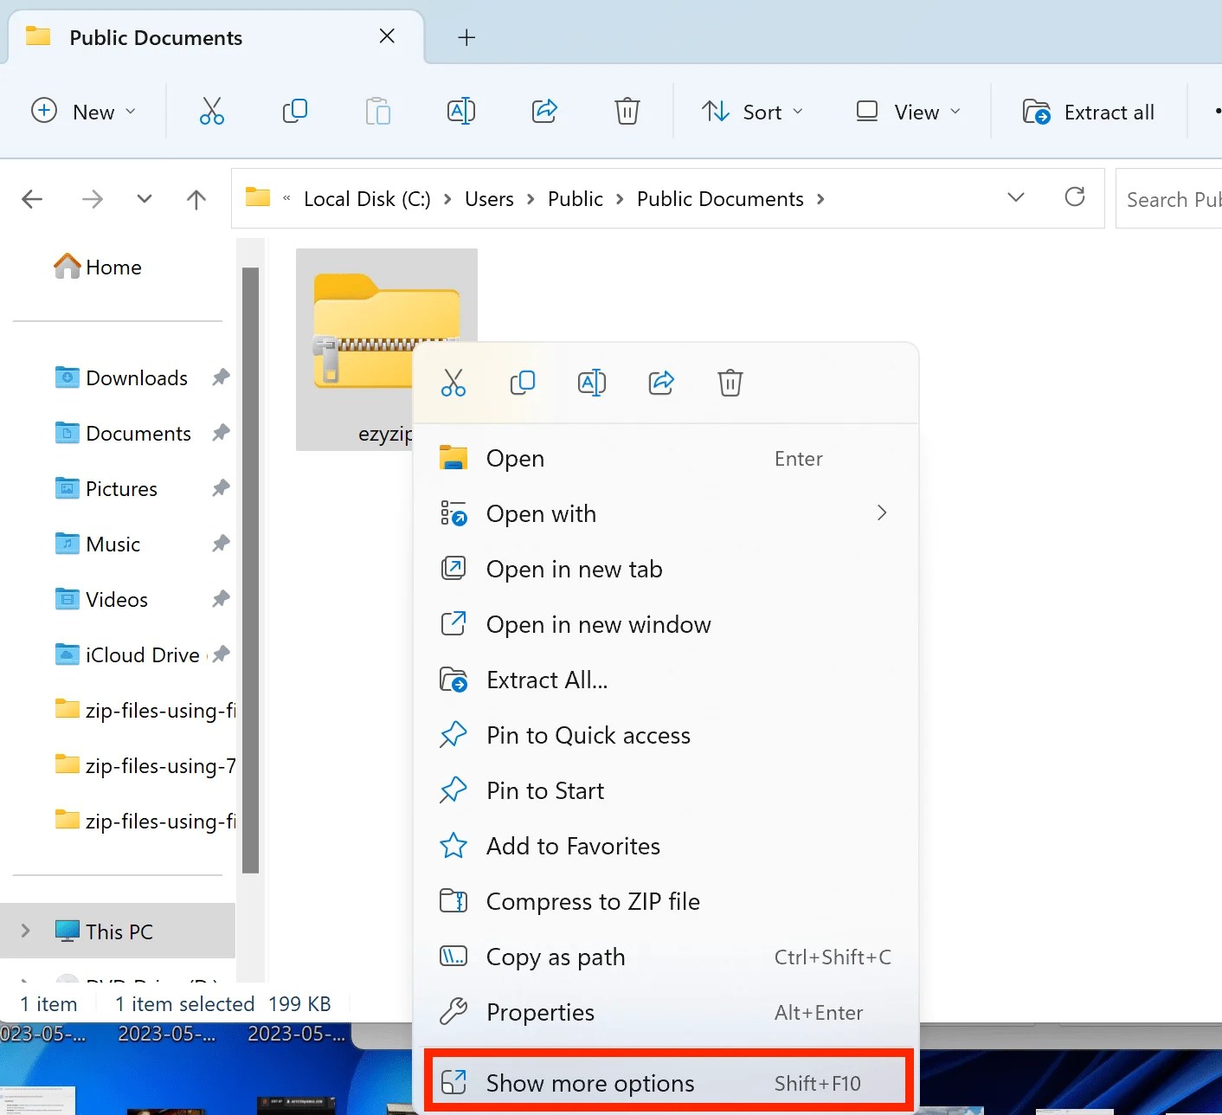Viewport: 1222px width, 1115px height.
Task: Refresh the current folder view
Action: pyautogui.click(x=1075, y=197)
